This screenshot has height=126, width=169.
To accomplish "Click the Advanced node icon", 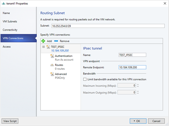I will click(52, 74).
